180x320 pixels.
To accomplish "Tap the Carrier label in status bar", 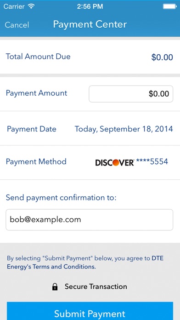I will 14,6.
